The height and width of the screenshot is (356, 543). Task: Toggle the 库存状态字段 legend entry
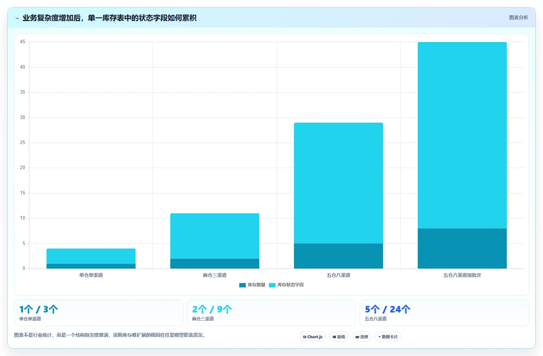pos(286,285)
